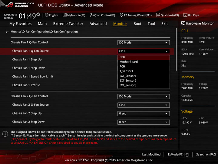Screen dimensions: 218x164
Task: Open the Exit tab
Action: pyautogui.click(x=164, y=24)
